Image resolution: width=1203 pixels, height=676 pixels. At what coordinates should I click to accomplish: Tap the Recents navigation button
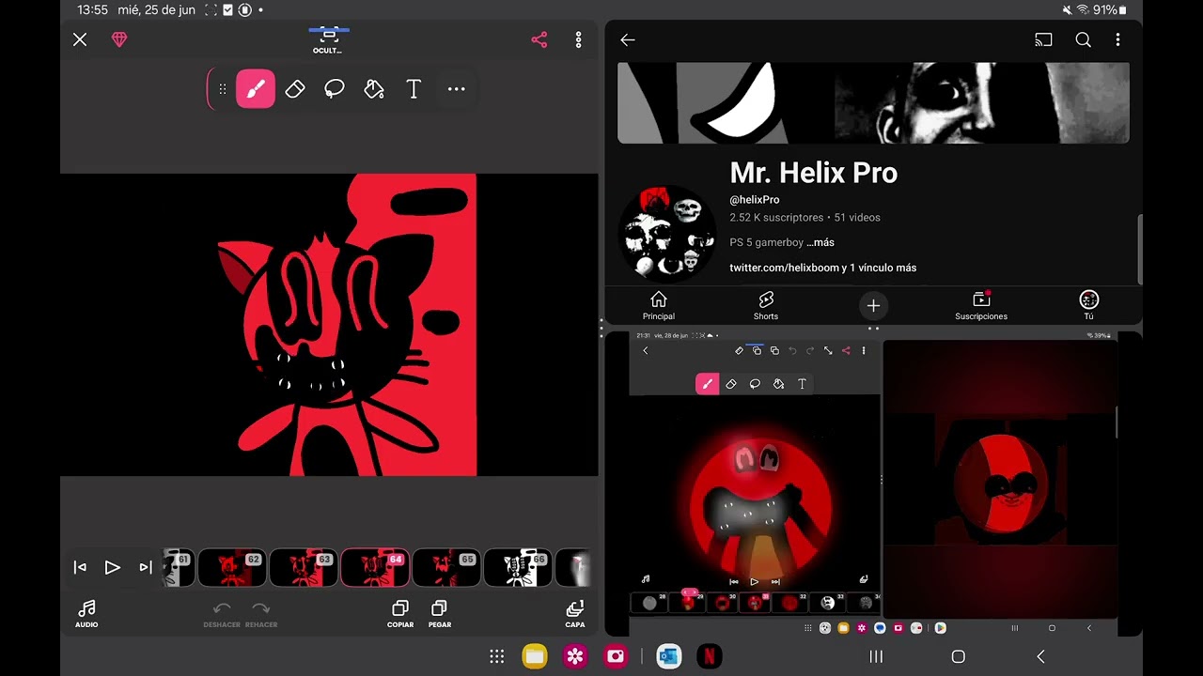tap(876, 656)
